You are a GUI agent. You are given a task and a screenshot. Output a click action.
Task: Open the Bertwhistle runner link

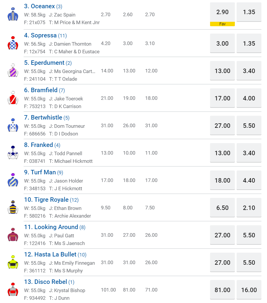click(x=43, y=117)
